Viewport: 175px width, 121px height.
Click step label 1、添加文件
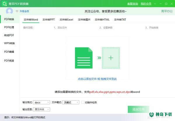point(60,28)
